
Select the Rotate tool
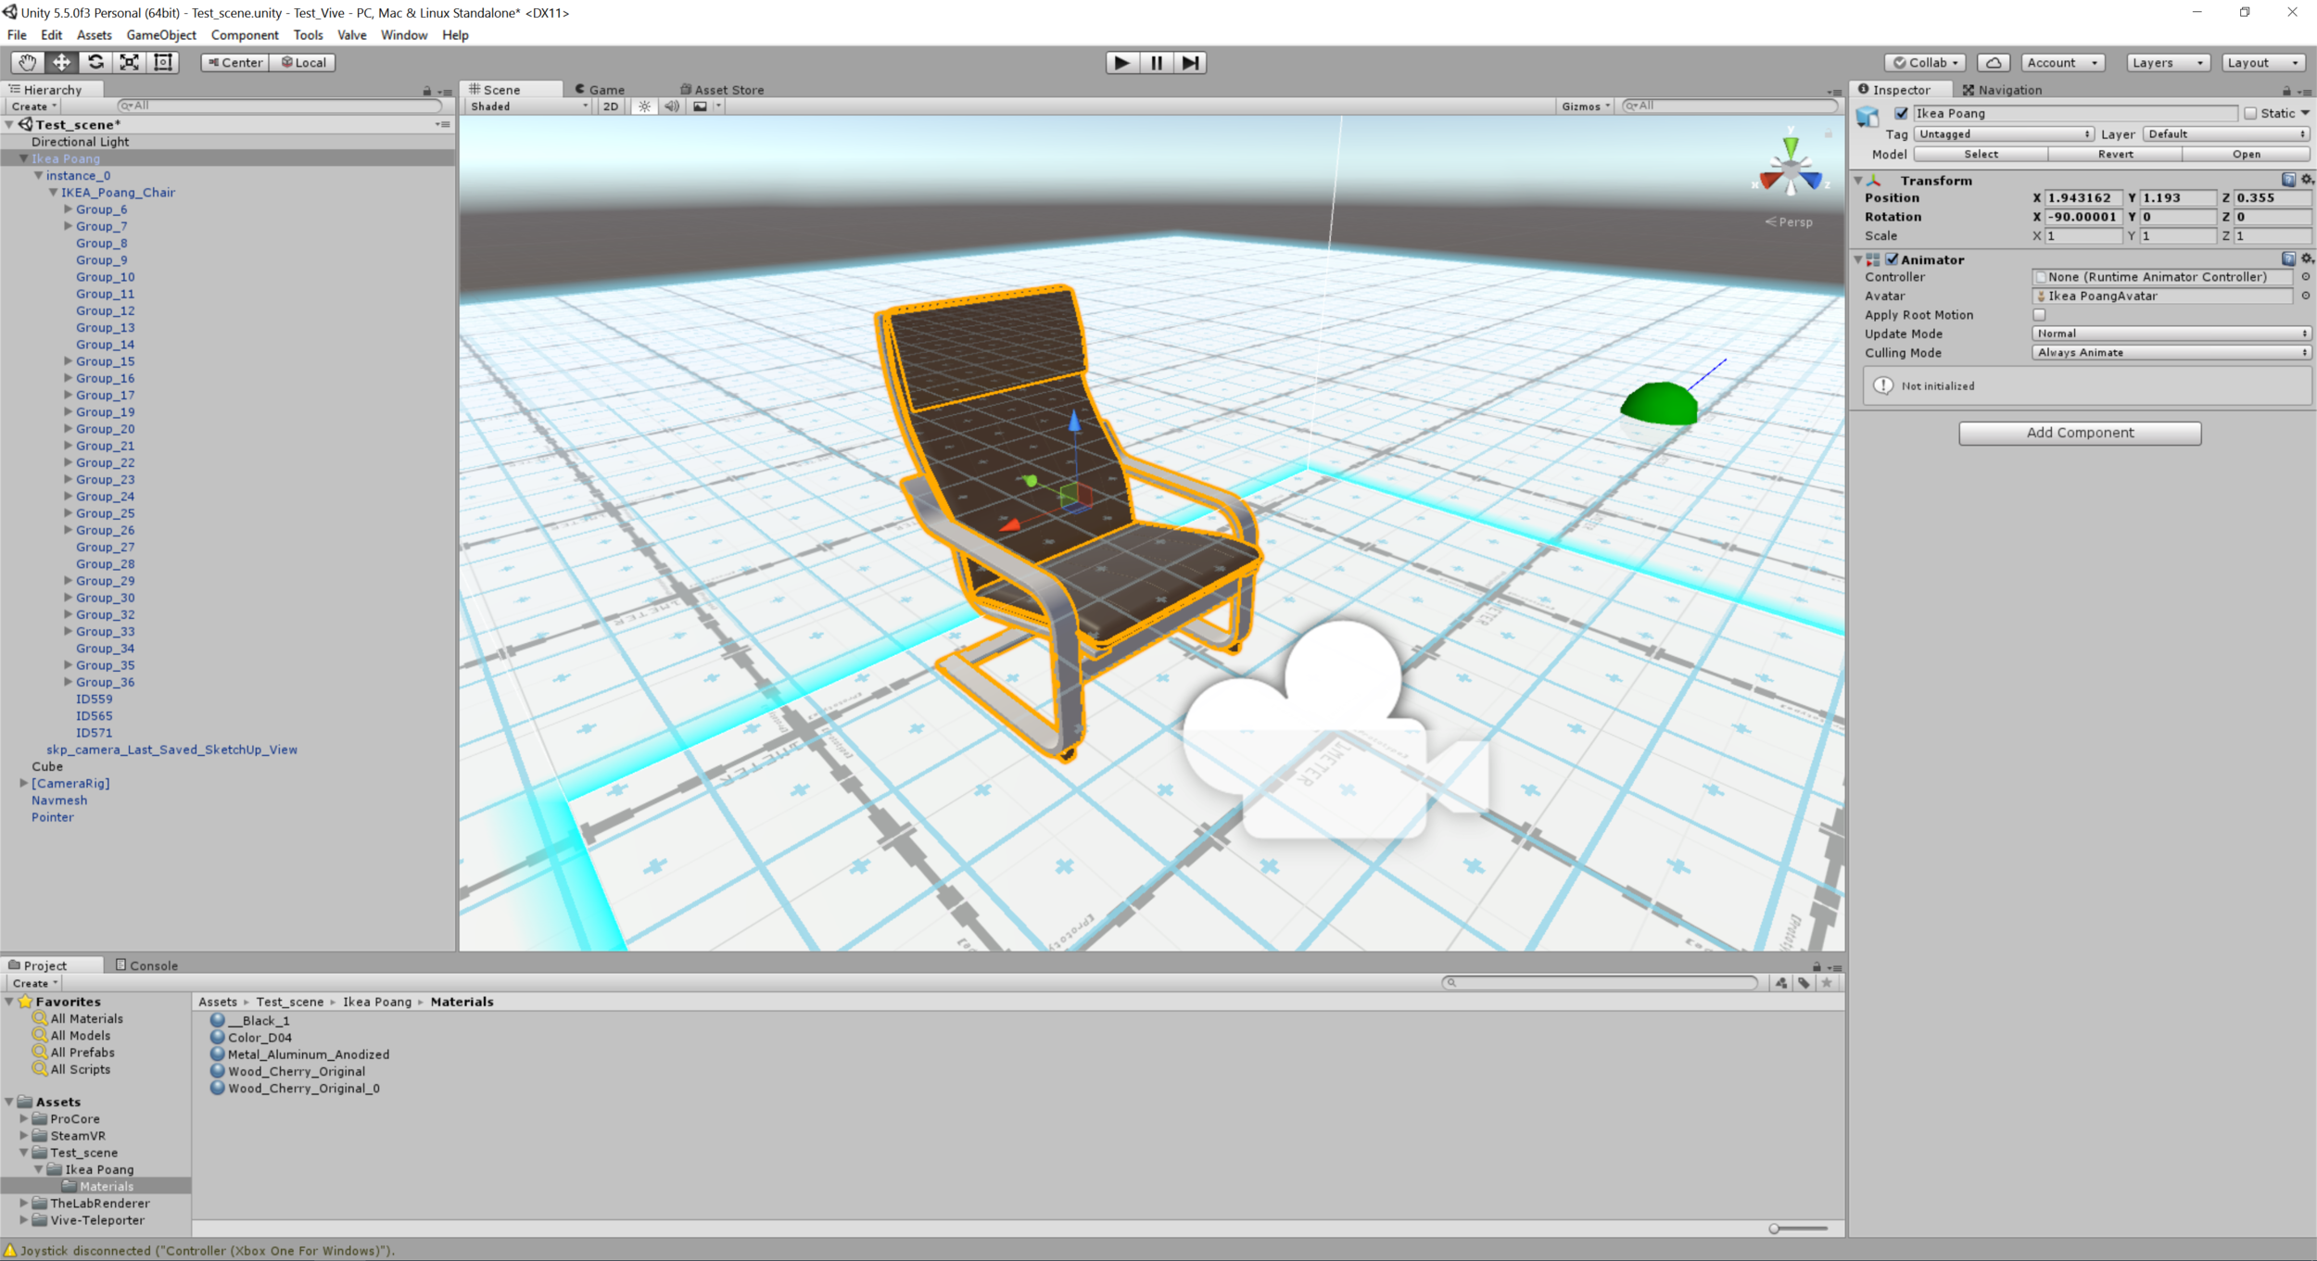tap(95, 62)
